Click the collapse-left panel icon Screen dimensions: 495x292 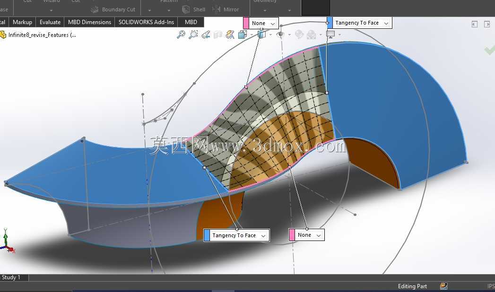[x=475, y=24]
